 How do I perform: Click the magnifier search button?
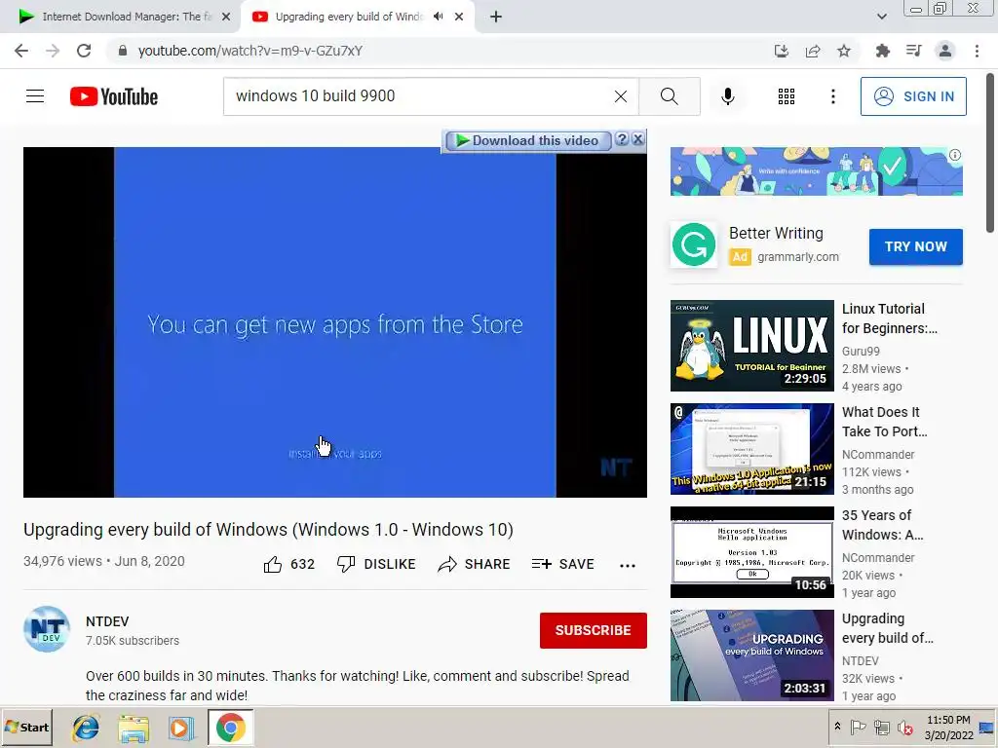(x=669, y=96)
